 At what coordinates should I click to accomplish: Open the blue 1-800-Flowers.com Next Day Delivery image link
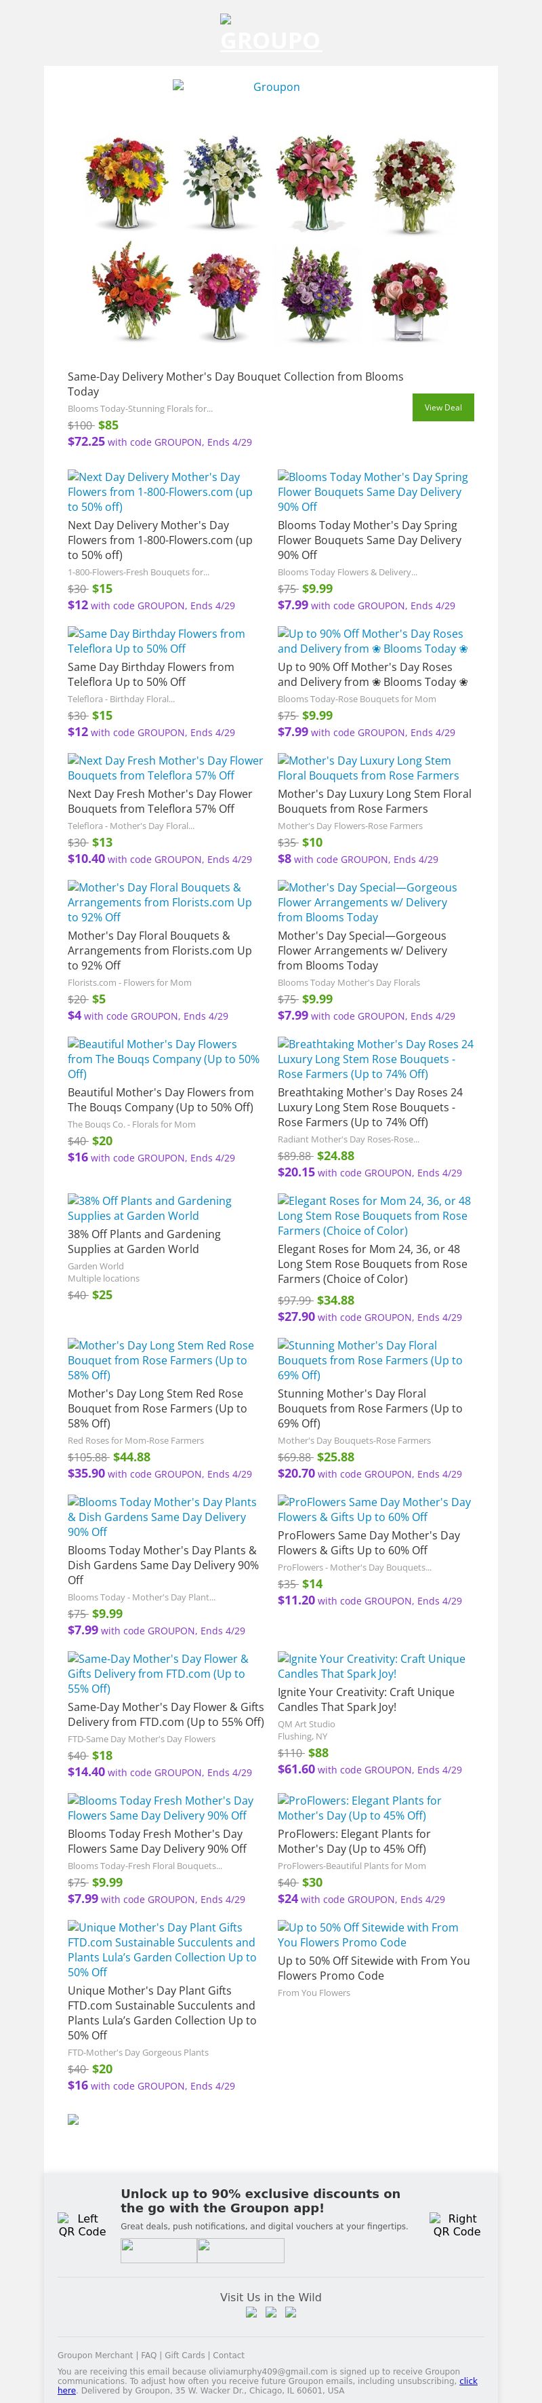tap(160, 492)
